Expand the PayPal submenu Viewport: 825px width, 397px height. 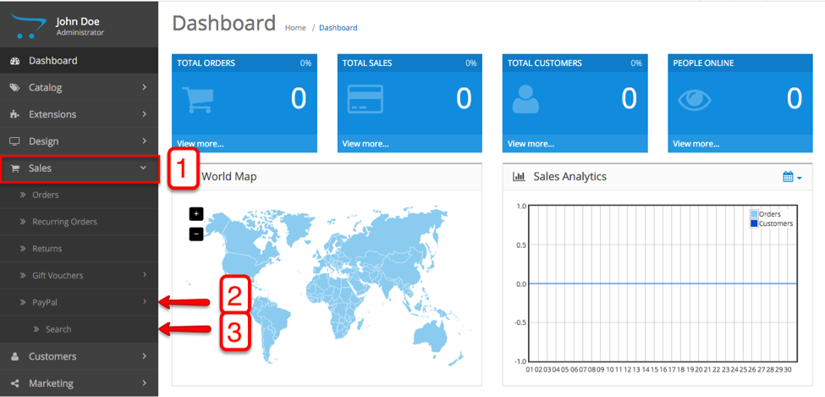point(79,302)
